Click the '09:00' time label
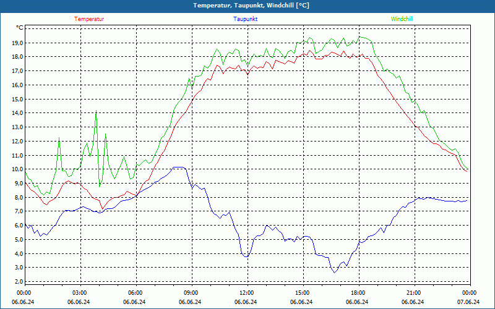 [x=192, y=292]
